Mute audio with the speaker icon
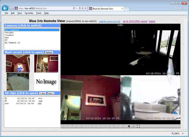 point(129,126)
